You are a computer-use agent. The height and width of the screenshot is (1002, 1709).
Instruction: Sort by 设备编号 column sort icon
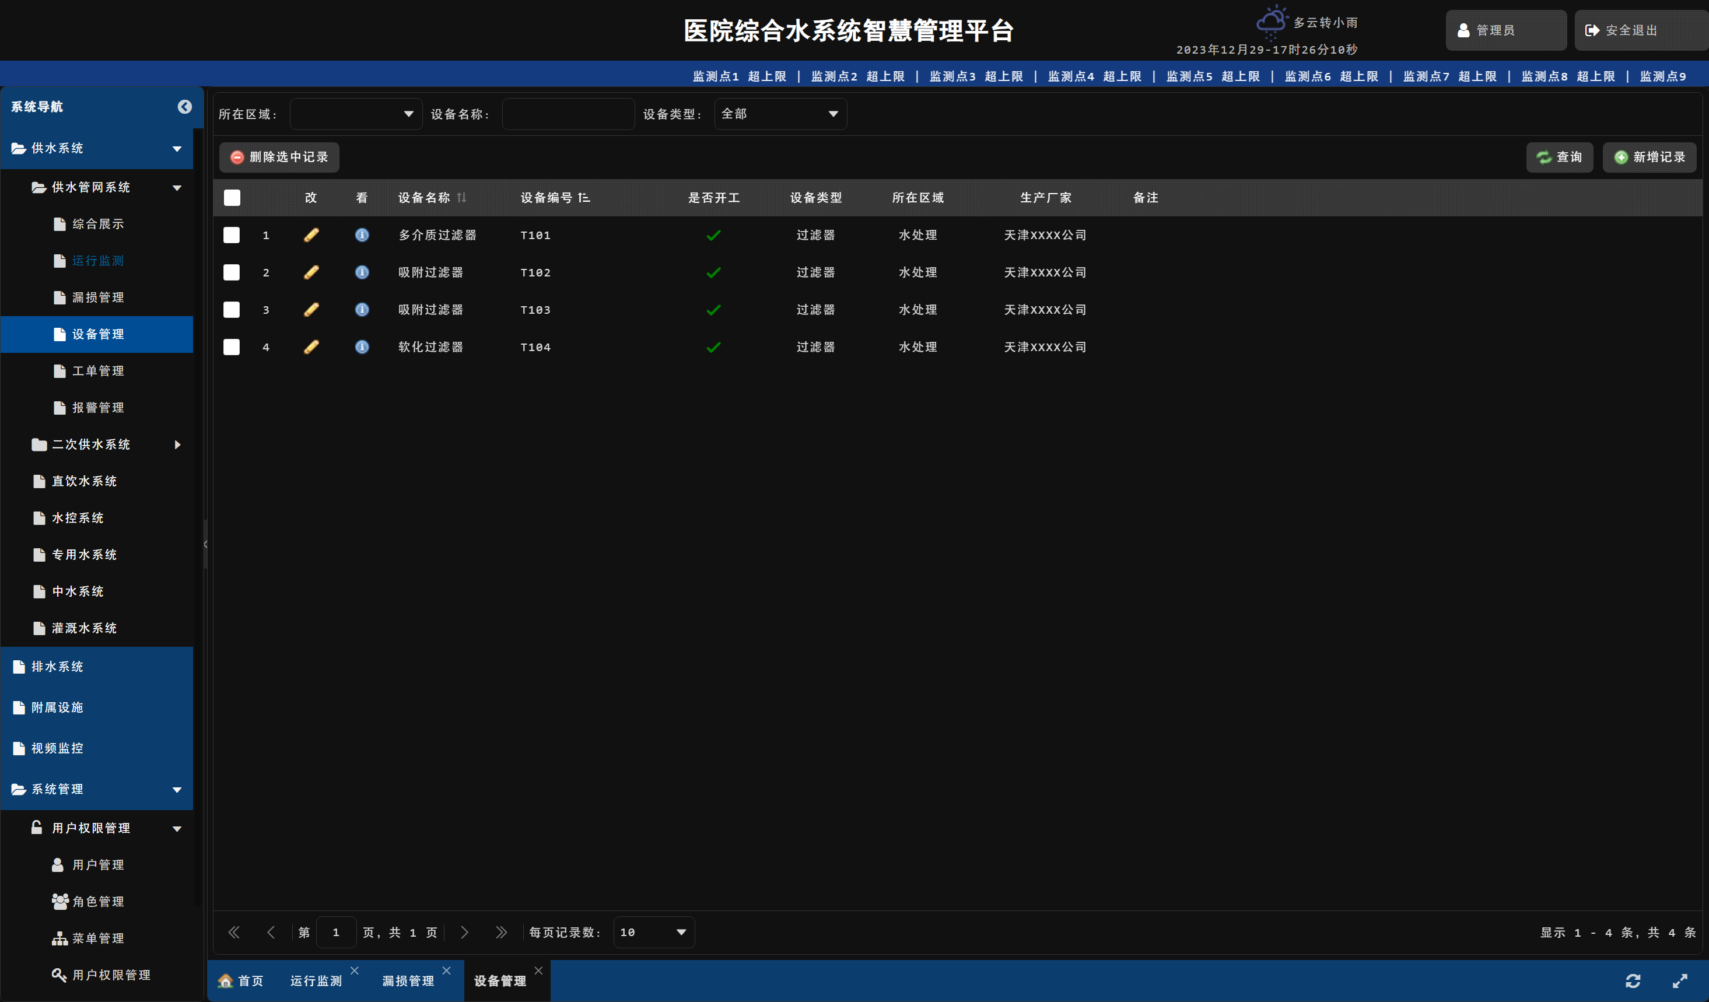[x=584, y=198]
